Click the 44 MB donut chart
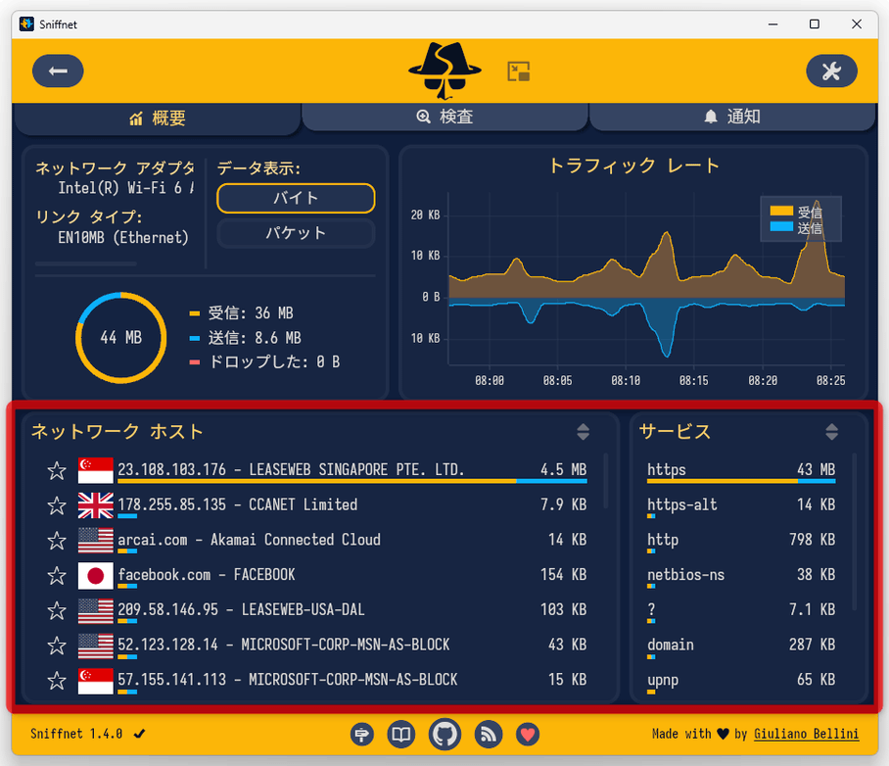 click(x=120, y=338)
